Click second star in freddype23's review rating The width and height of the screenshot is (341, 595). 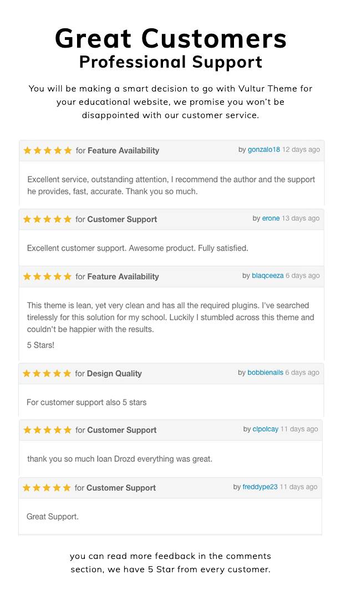pos(37,487)
